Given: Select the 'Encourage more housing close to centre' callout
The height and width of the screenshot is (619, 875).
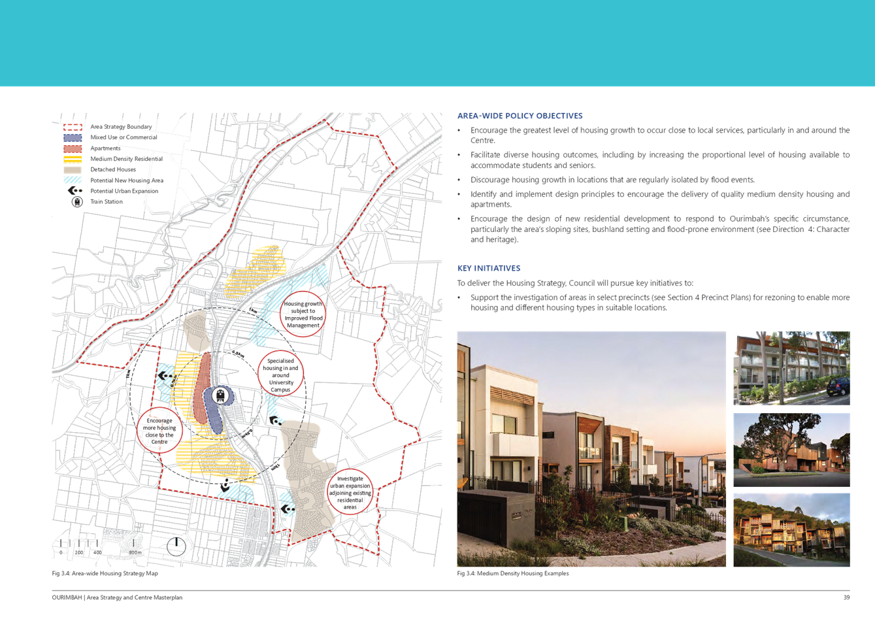Looking at the screenshot, I should coord(159,430).
